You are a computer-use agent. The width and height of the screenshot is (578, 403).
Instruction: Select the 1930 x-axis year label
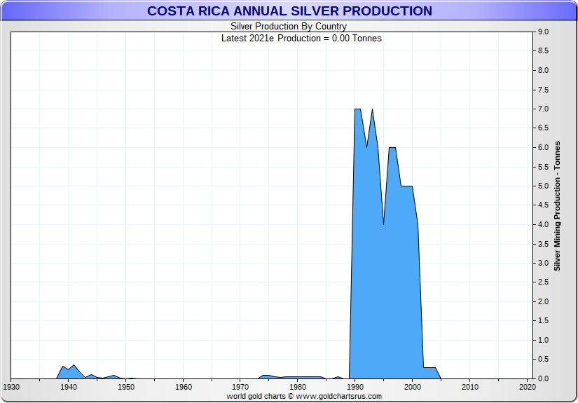11,386
